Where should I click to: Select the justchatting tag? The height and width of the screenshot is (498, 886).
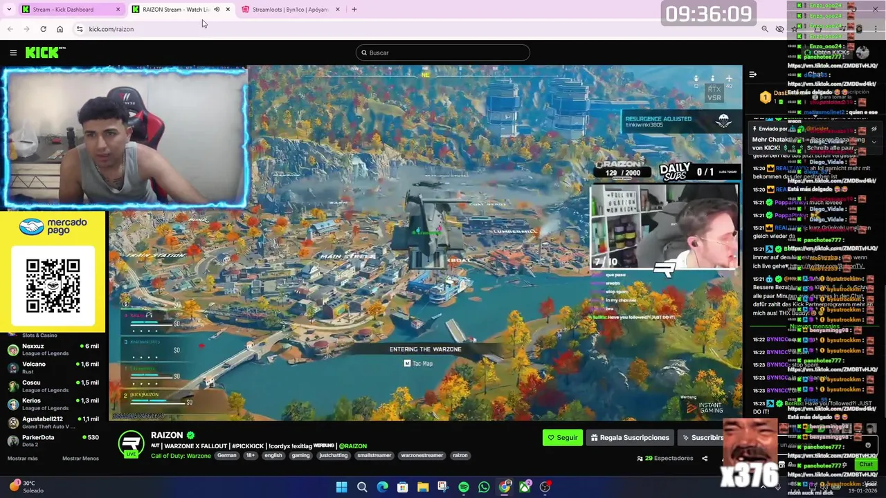point(334,456)
